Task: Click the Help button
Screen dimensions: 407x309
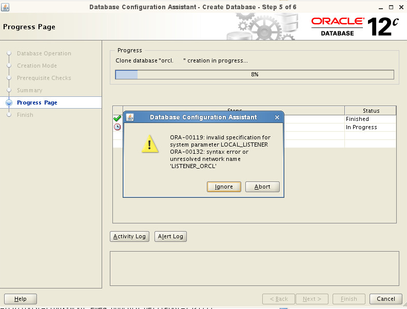Action: pyautogui.click(x=21, y=299)
